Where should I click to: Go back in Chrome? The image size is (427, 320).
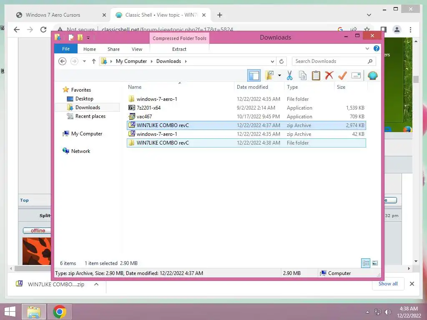[x=17, y=30]
